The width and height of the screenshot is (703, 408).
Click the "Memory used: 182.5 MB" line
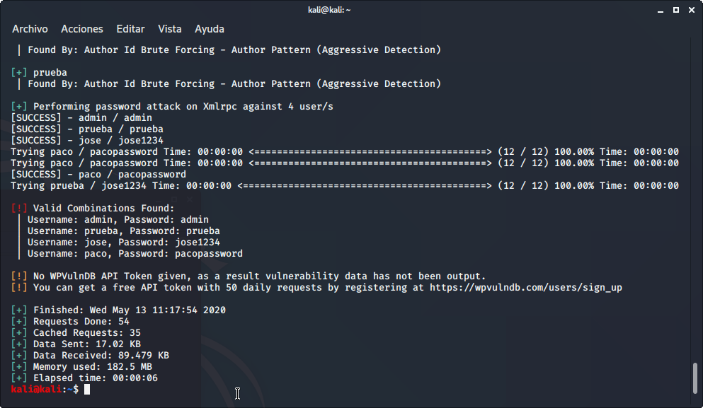[92, 367]
